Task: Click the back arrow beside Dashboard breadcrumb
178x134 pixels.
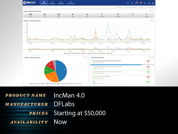Action: click(24, 7)
